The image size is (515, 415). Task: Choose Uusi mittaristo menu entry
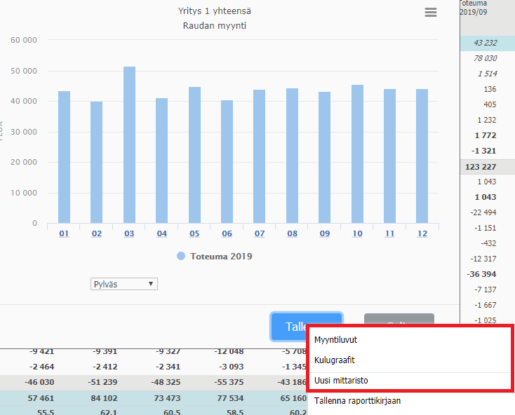point(341,381)
